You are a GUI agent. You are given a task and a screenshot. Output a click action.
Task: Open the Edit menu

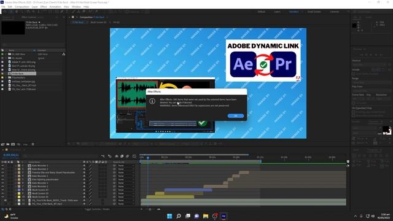pos(10,7)
